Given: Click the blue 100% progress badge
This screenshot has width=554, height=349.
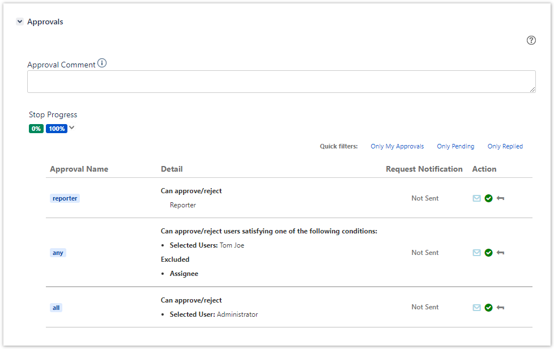Looking at the screenshot, I should point(57,129).
